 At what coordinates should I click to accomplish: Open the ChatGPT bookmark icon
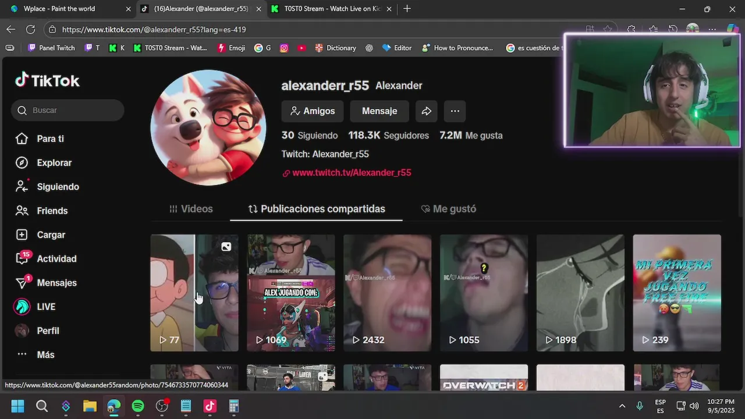click(369, 48)
